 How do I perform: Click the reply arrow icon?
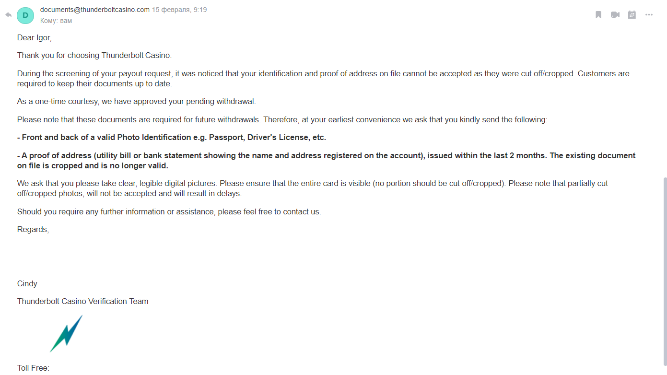(8, 15)
